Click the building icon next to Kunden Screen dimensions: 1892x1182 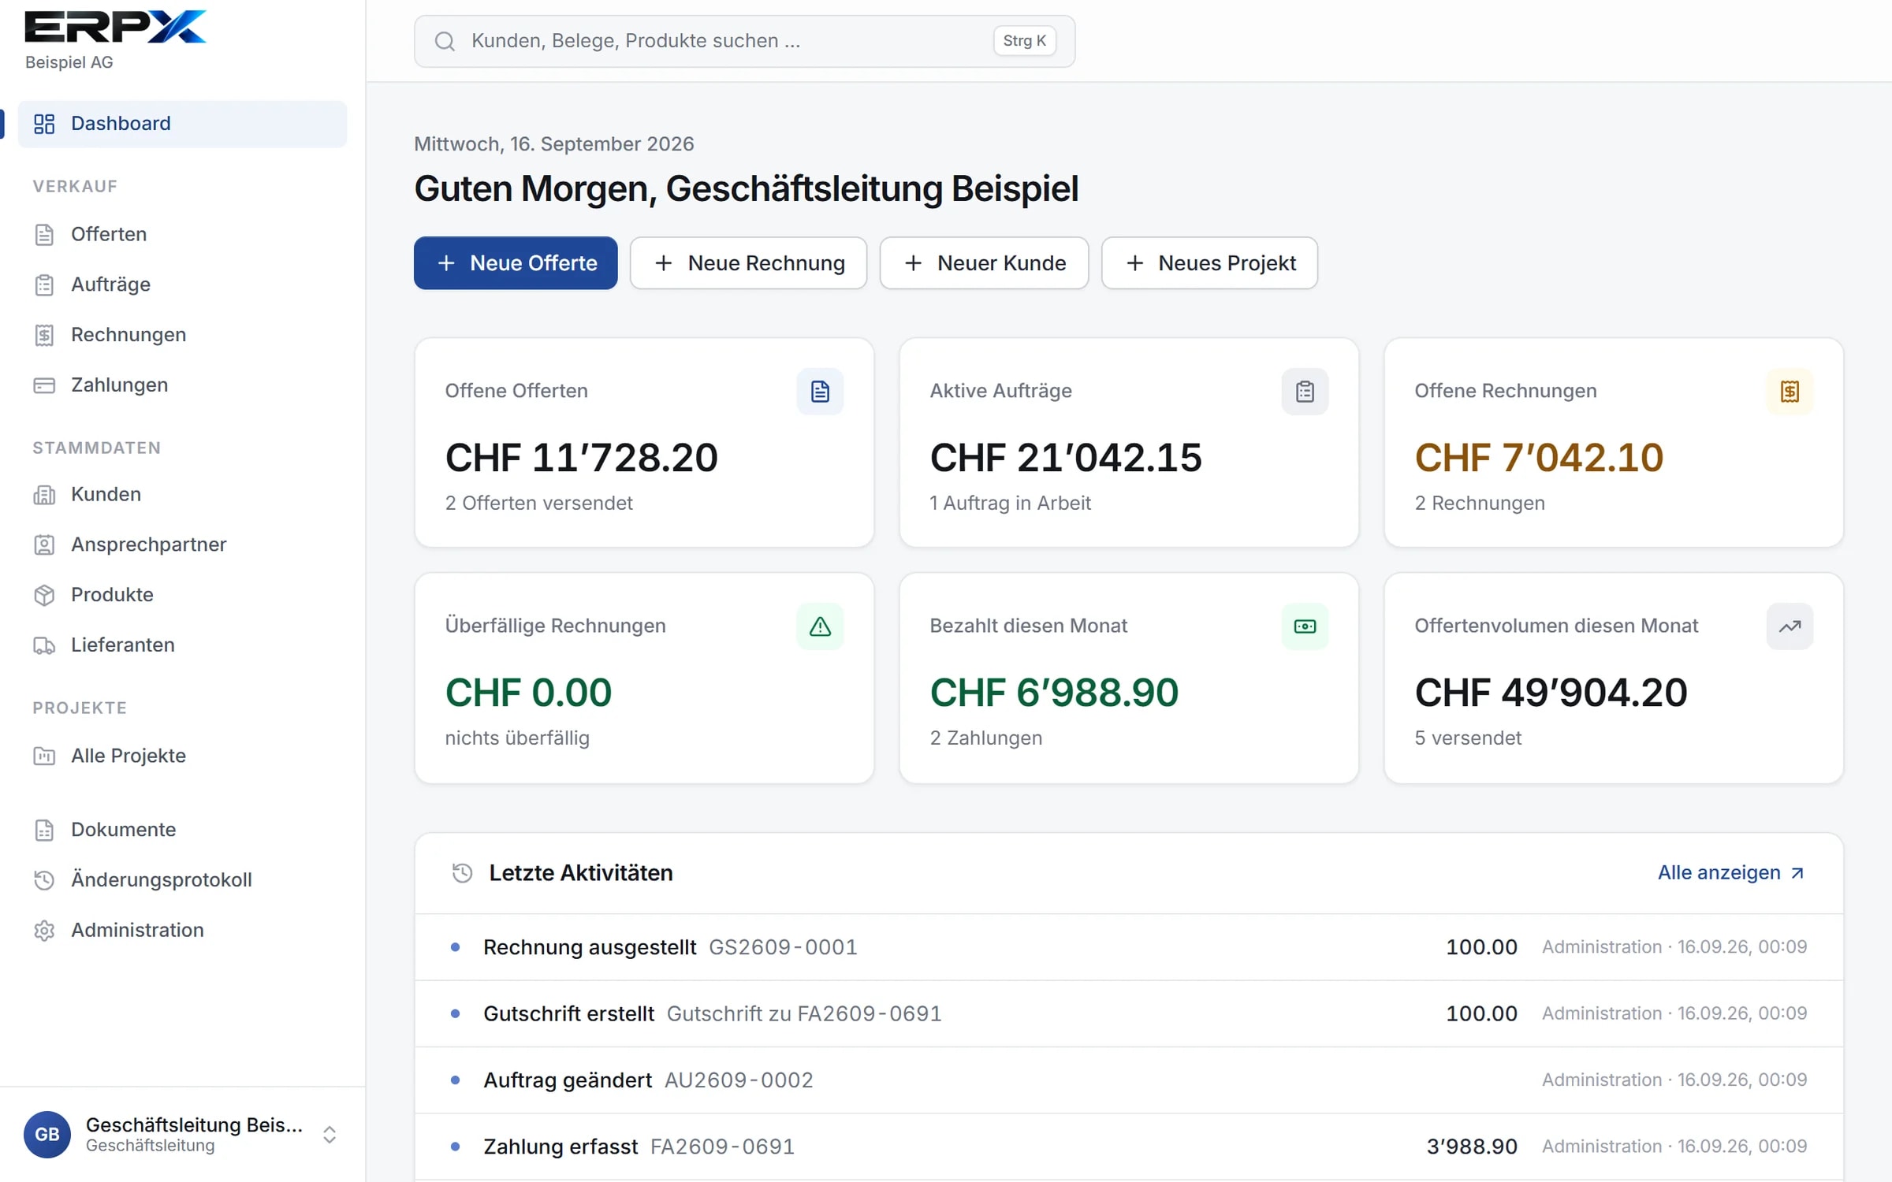pyautogui.click(x=44, y=495)
